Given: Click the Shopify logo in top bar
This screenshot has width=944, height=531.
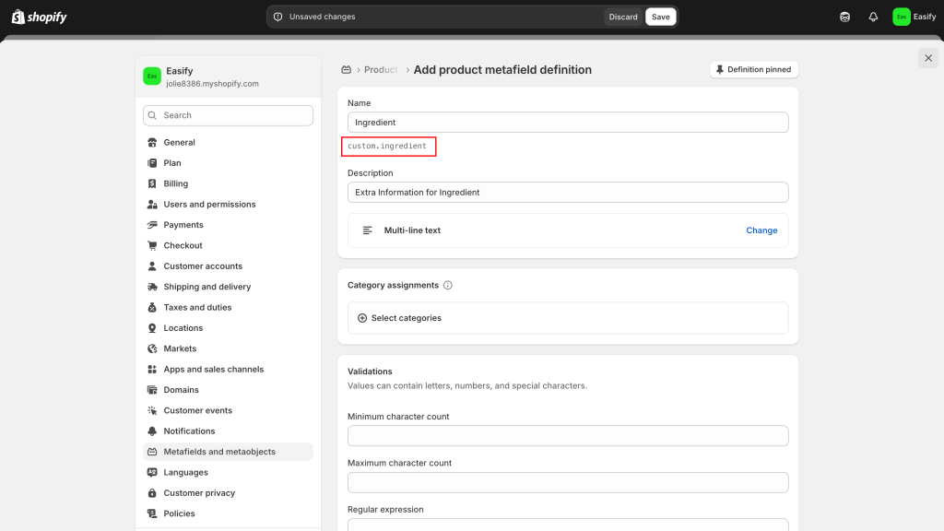Looking at the screenshot, I should pyautogui.click(x=39, y=17).
